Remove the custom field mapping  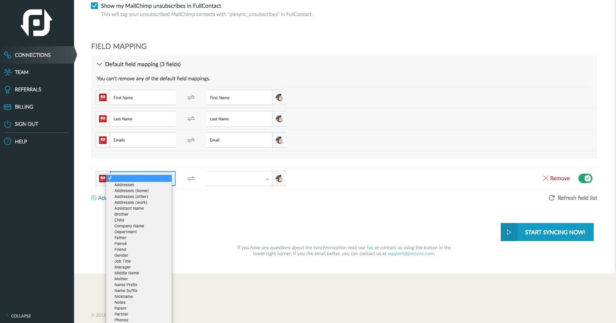click(x=556, y=178)
